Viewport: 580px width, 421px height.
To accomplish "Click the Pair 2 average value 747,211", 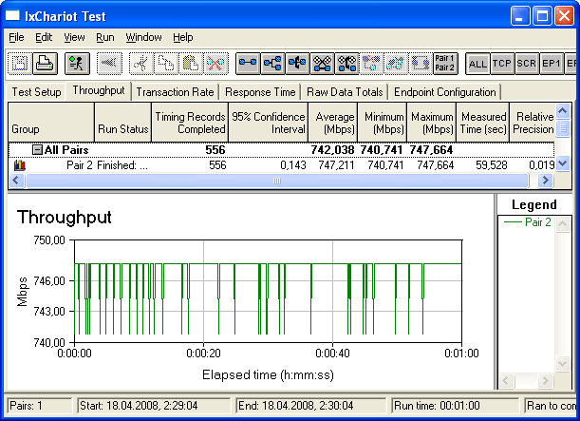I will point(336,165).
